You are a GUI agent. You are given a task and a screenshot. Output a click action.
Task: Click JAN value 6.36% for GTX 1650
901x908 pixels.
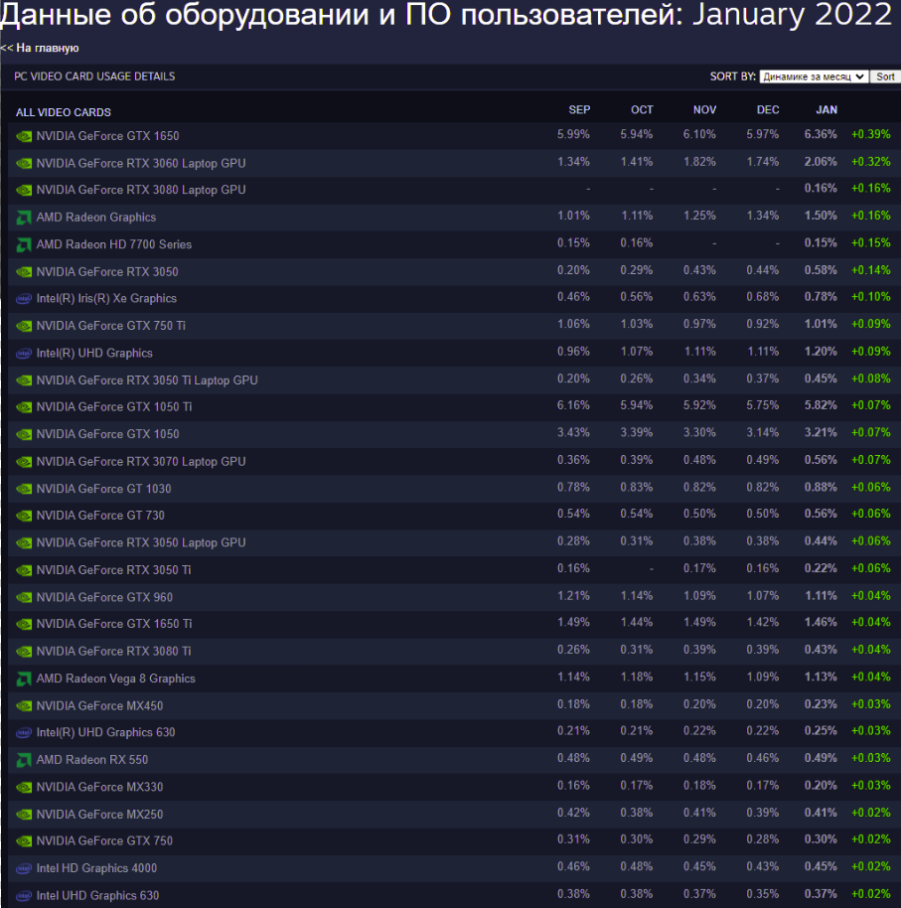[821, 134]
